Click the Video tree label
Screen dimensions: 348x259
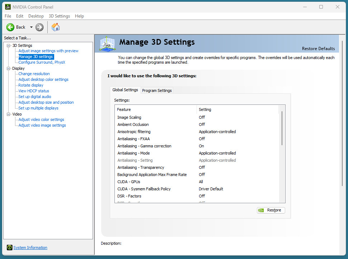(17, 114)
